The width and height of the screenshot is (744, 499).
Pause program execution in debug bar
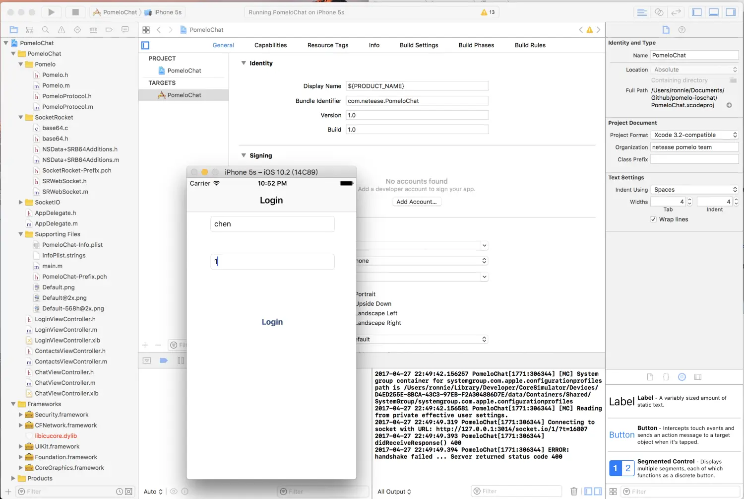pyautogui.click(x=181, y=360)
